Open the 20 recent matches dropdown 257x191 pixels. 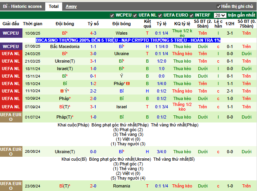220,15
